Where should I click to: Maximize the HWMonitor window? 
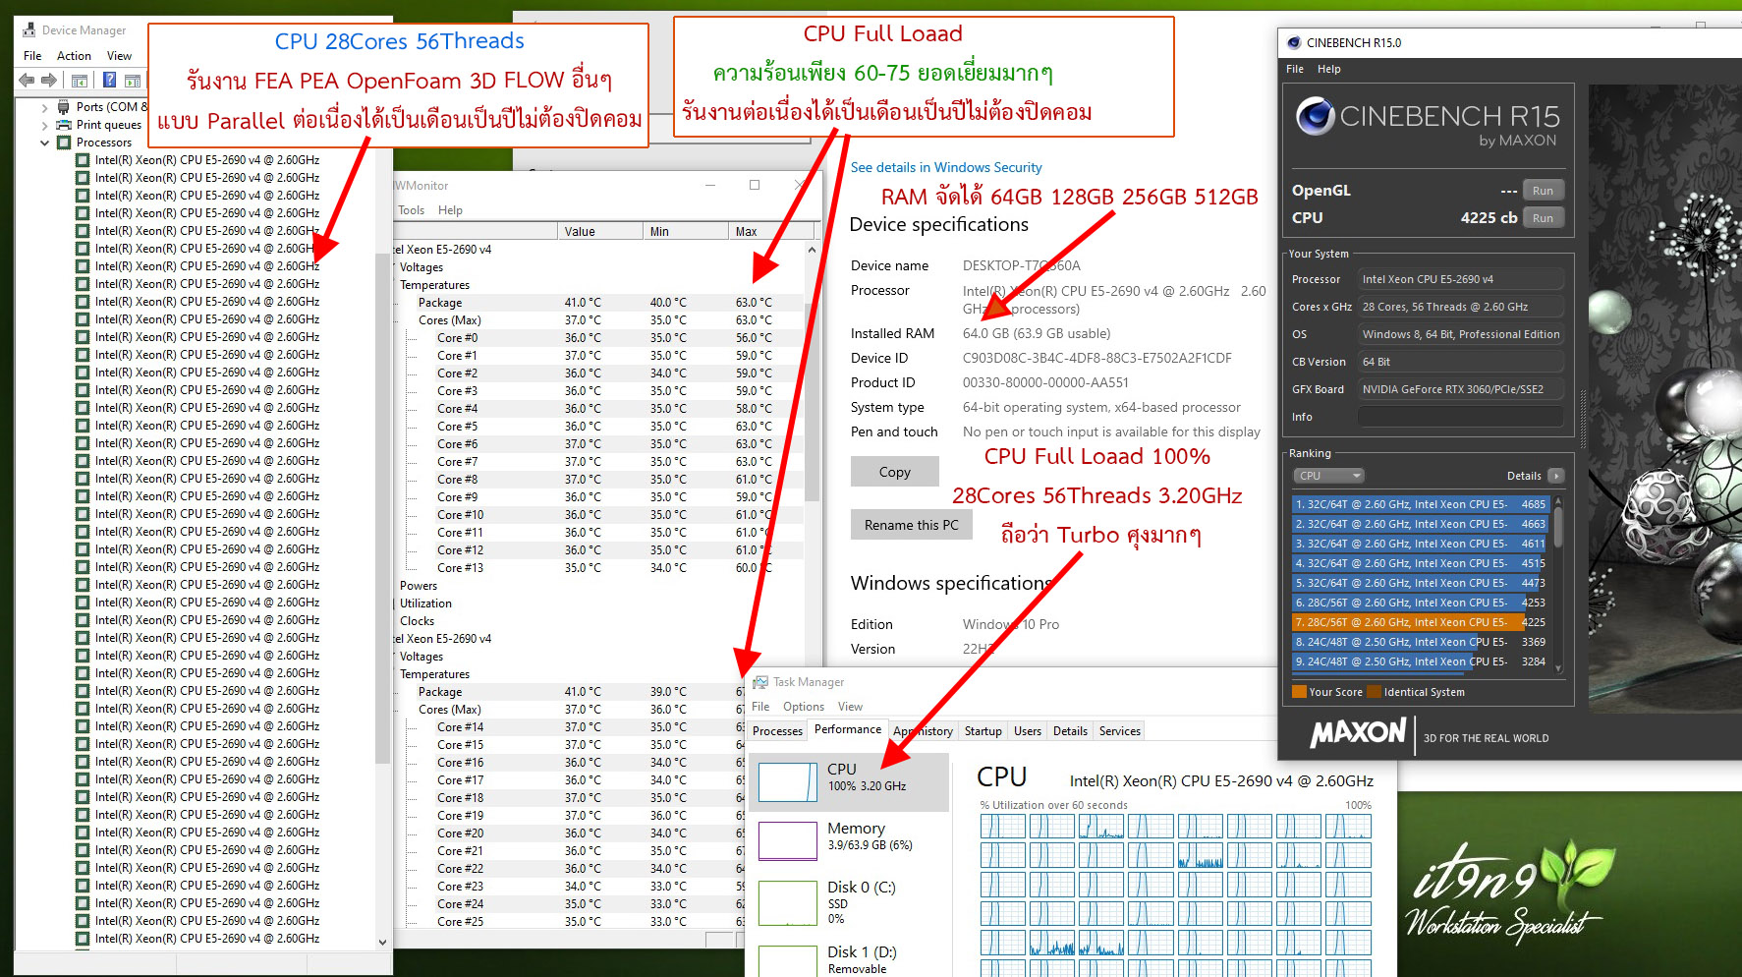click(x=755, y=185)
